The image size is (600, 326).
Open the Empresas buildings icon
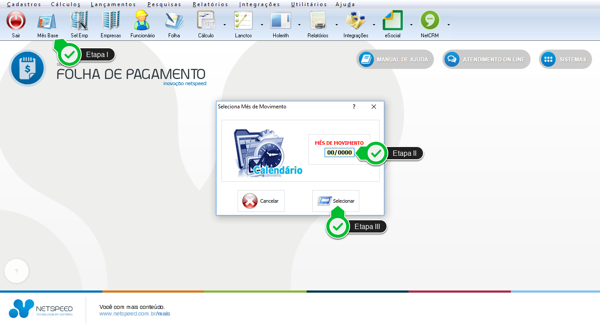111,21
